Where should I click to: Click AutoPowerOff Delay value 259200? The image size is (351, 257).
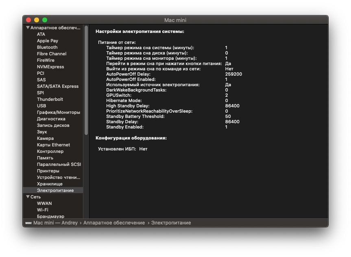[233, 74]
